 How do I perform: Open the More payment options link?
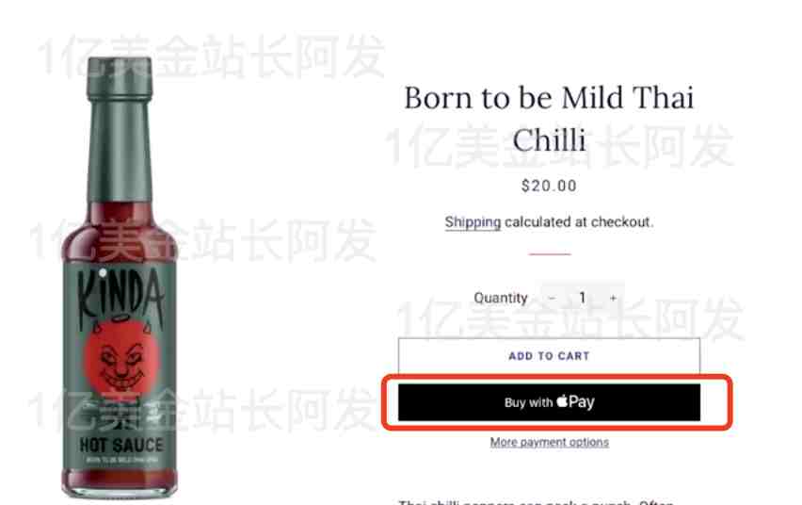click(x=550, y=442)
